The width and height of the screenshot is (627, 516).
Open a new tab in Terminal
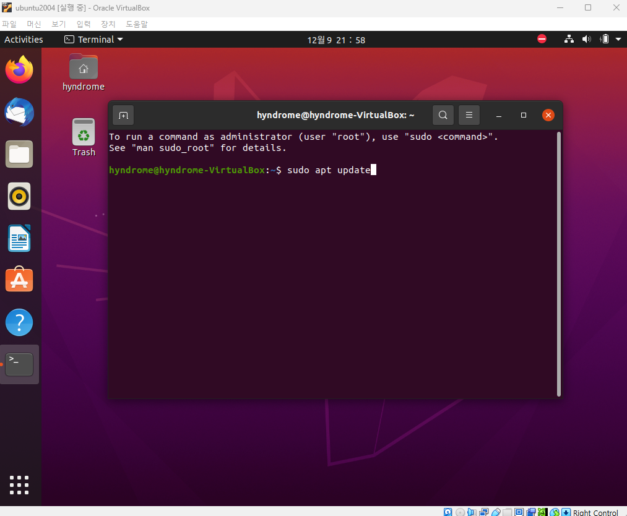(x=123, y=116)
